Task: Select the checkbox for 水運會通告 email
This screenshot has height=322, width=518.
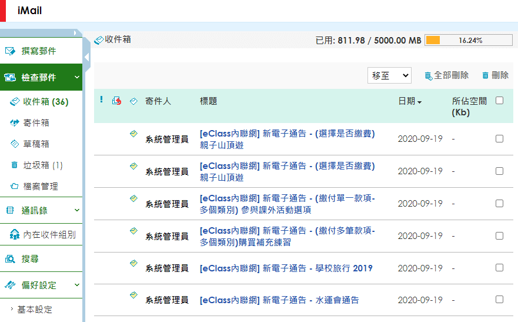Action: click(x=499, y=300)
